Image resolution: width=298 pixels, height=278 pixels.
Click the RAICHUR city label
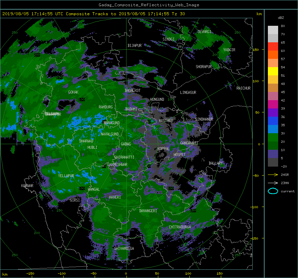pyautogui.click(x=243, y=88)
